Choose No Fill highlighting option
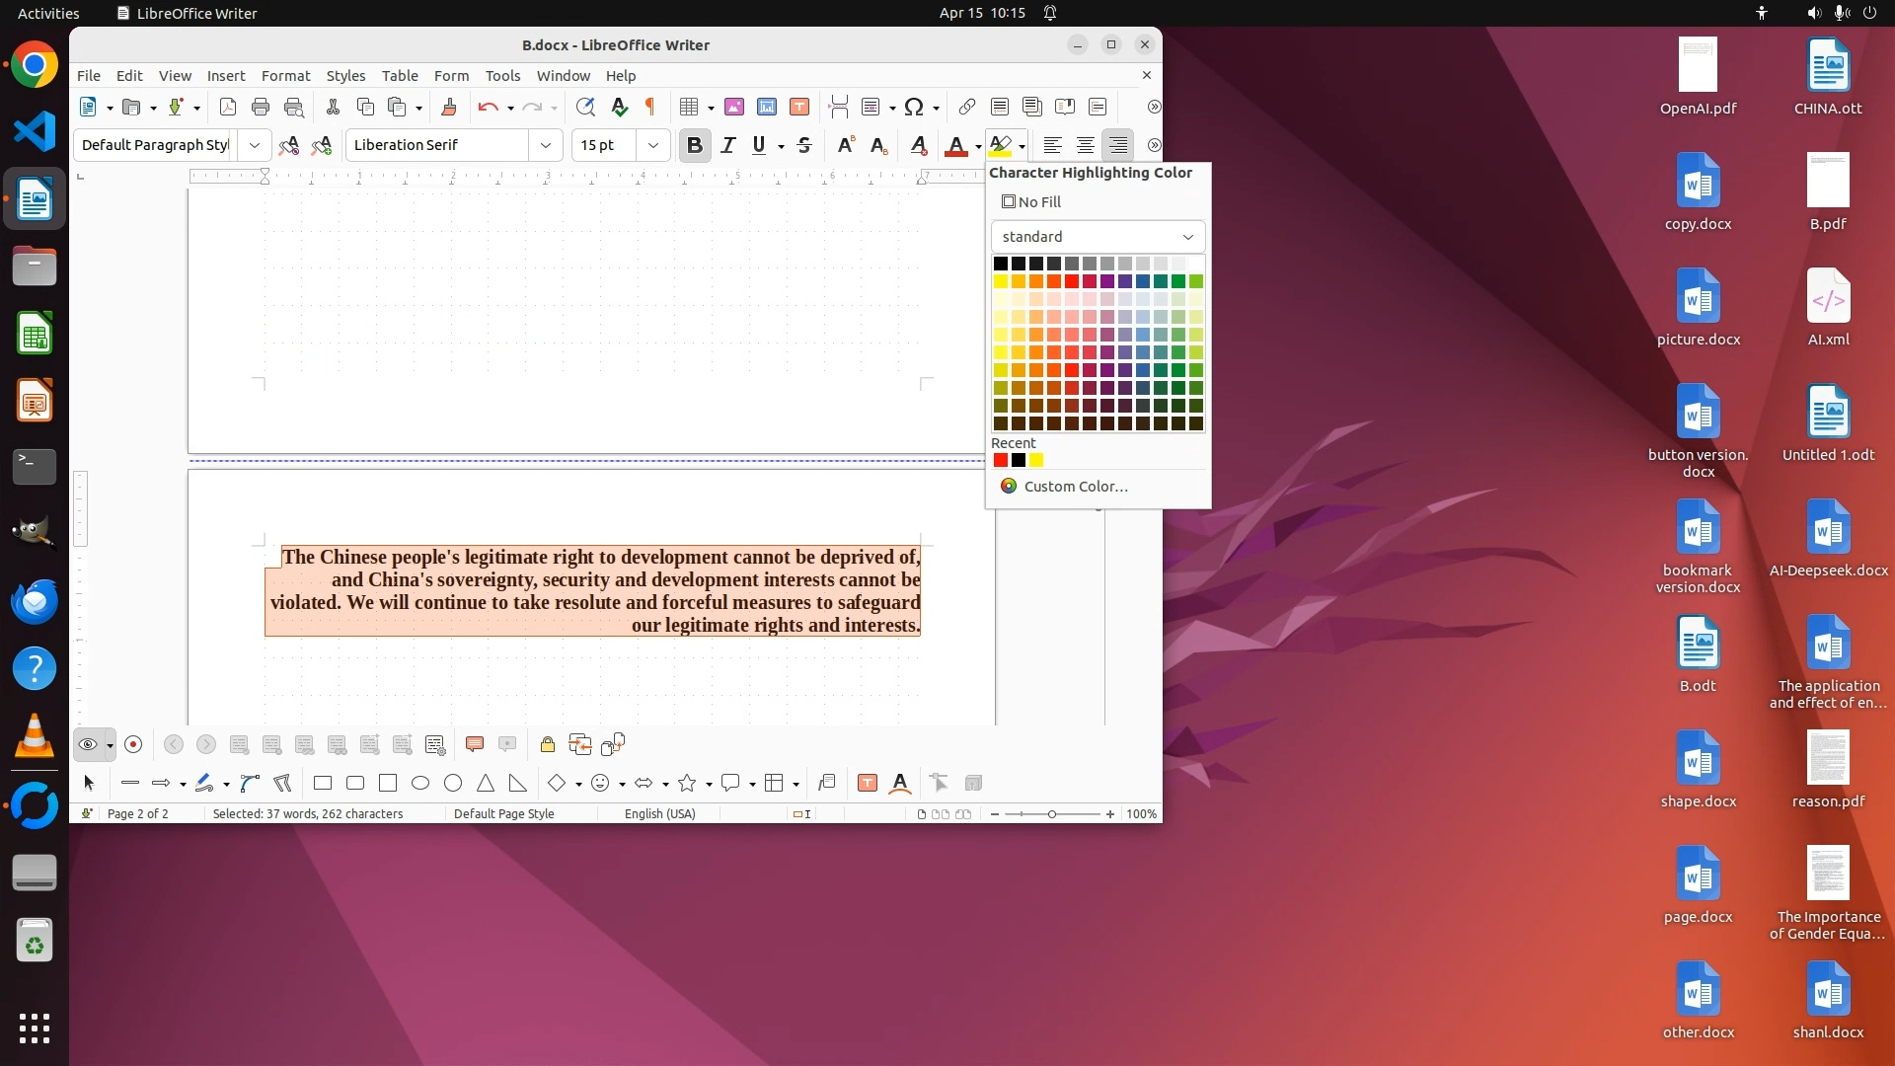Image resolution: width=1895 pixels, height=1066 pixels. [1031, 201]
